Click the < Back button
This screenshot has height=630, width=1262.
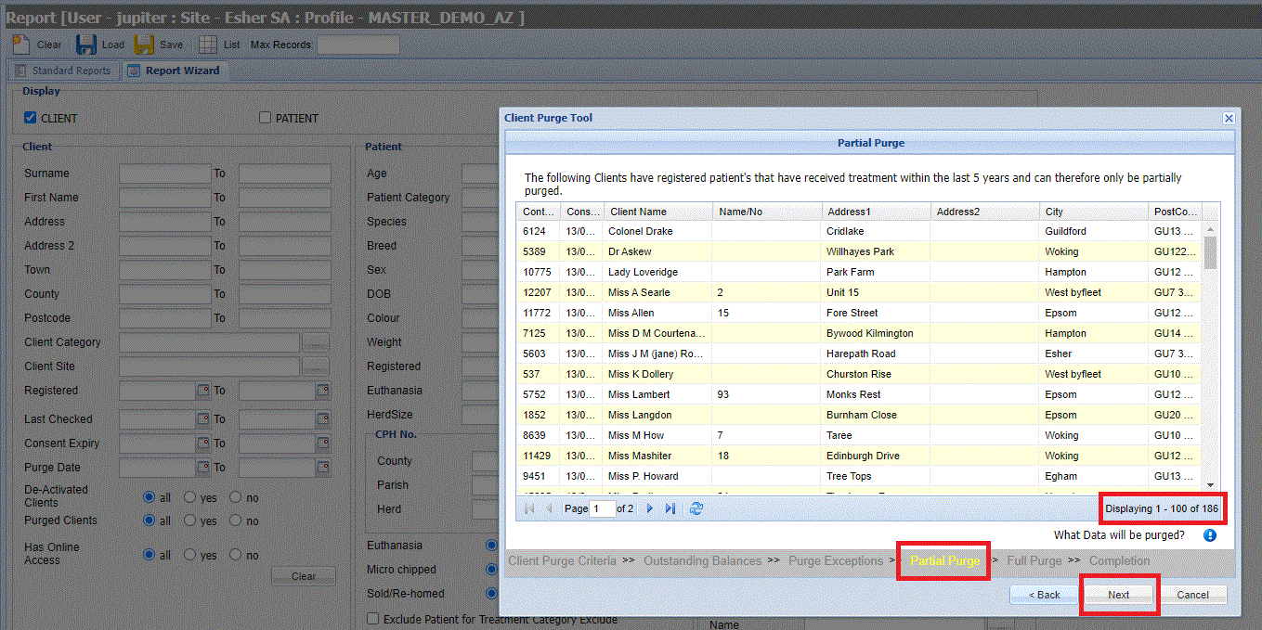click(1044, 595)
